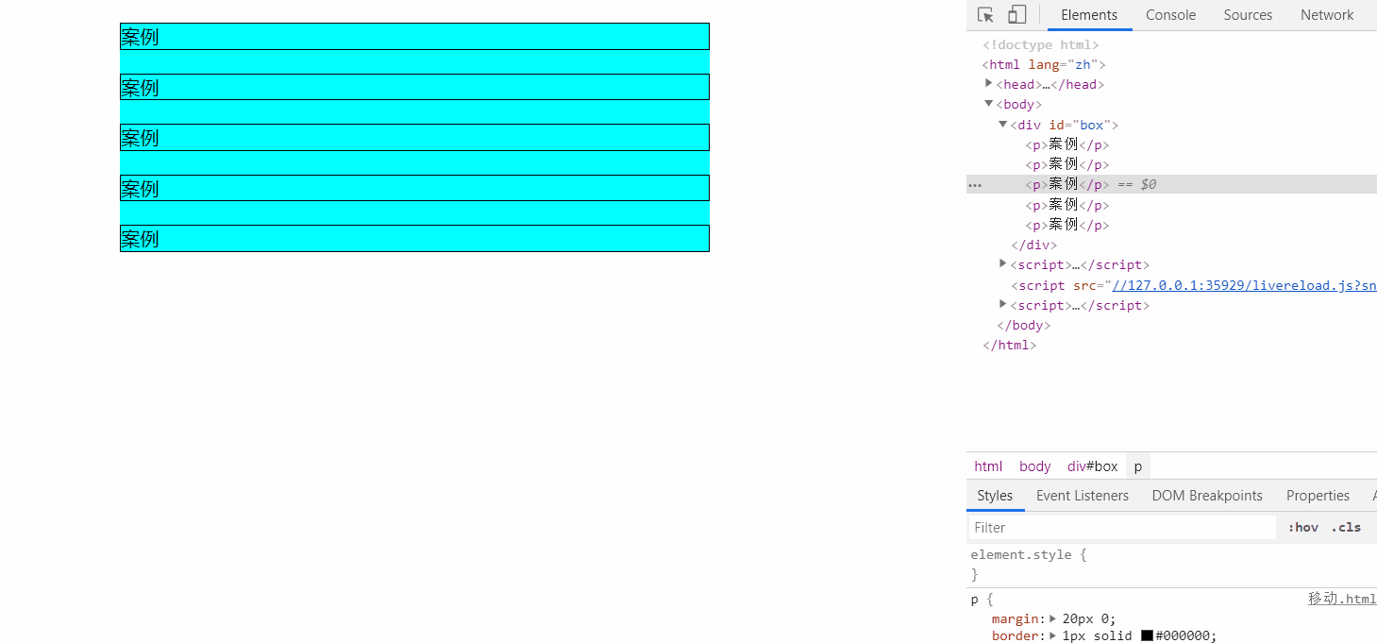Activate the inspect element picker icon
This screenshot has width=1377, height=643.
(x=985, y=15)
